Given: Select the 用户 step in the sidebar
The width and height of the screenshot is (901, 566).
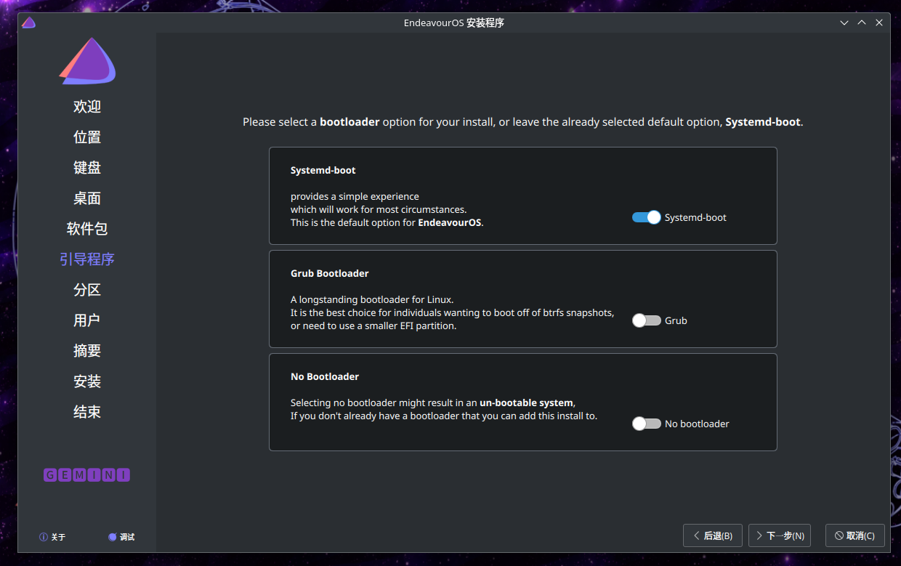Looking at the screenshot, I should pyautogui.click(x=87, y=320).
